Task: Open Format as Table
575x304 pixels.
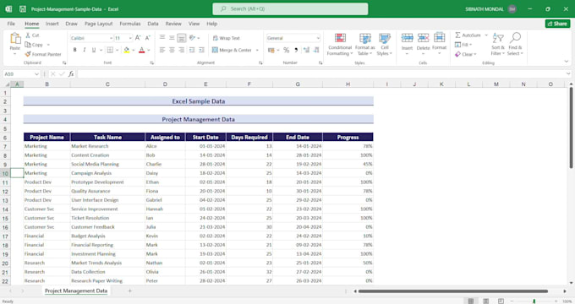Action: point(365,44)
